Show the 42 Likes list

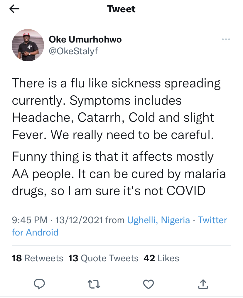161,258
